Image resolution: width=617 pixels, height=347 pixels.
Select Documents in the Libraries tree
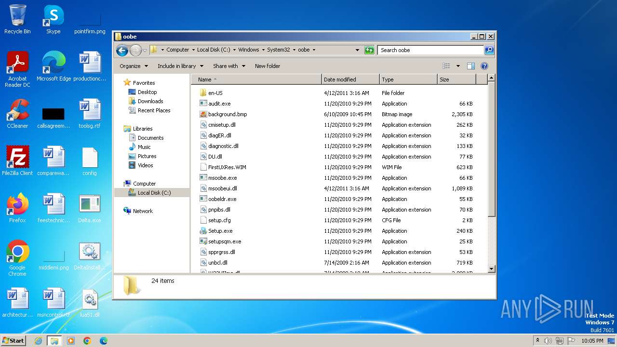150,138
